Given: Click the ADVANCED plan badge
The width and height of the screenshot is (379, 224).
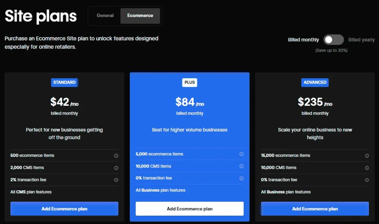Looking at the screenshot, I should (315, 82).
